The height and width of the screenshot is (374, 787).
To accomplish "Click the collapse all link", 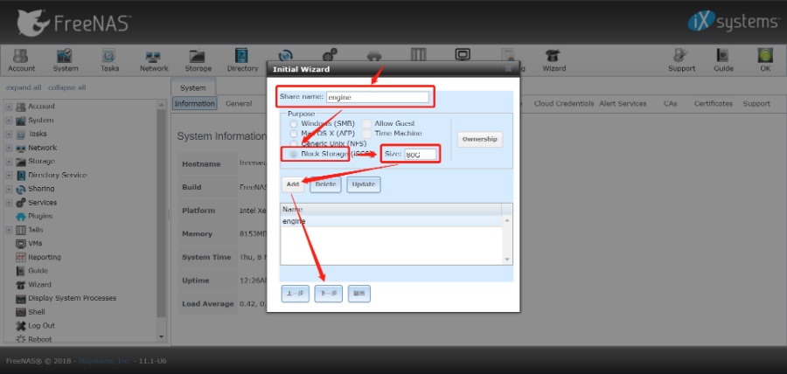I will 66,87.
